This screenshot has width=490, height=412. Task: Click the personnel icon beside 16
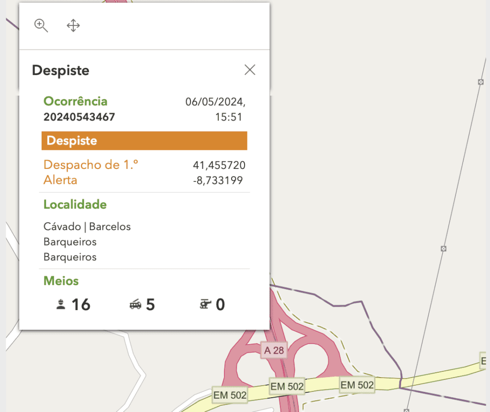tap(60, 305)
